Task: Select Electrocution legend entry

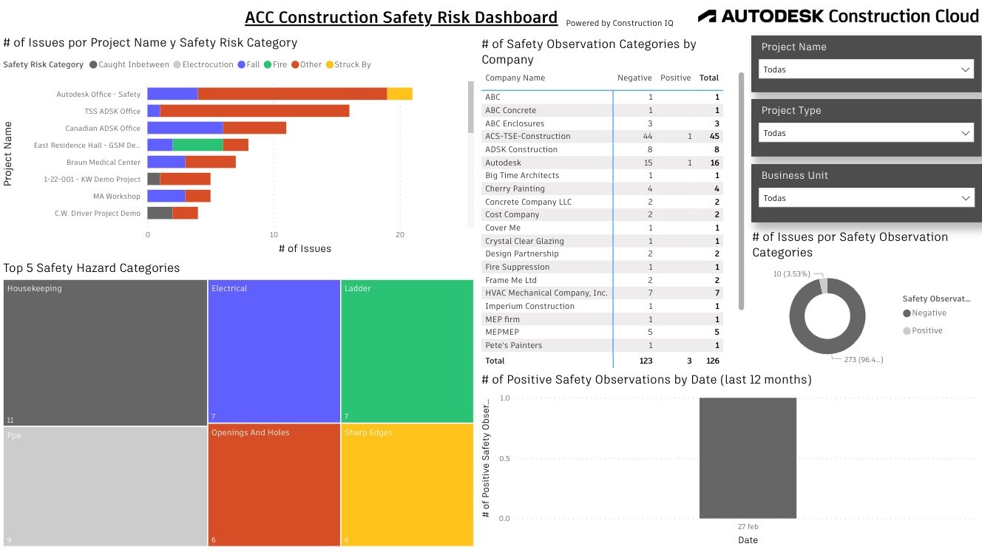Action: (203, 65)
